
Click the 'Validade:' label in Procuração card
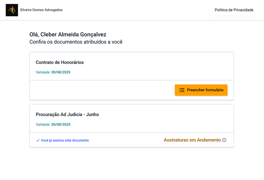pos(43,124)
